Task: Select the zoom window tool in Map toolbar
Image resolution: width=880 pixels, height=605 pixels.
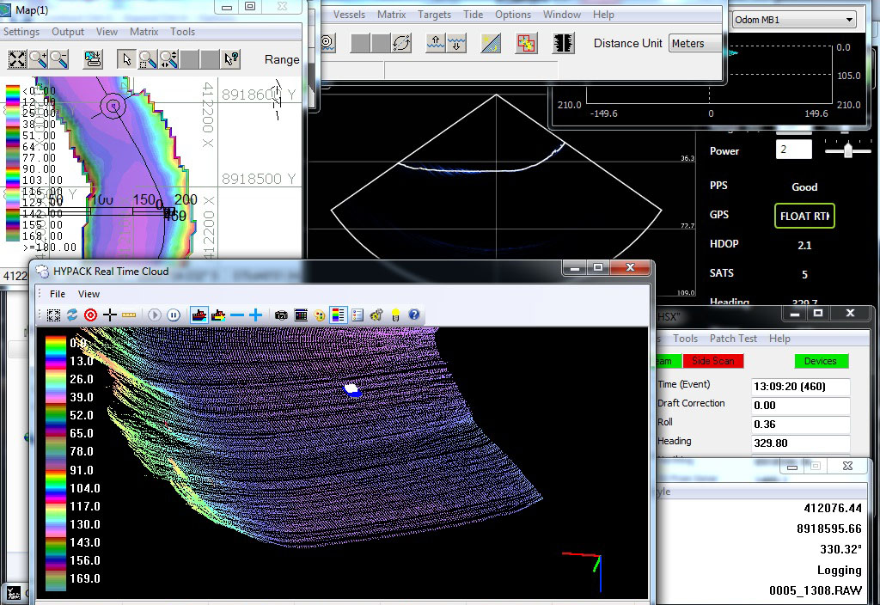Action: coord(148,59)
